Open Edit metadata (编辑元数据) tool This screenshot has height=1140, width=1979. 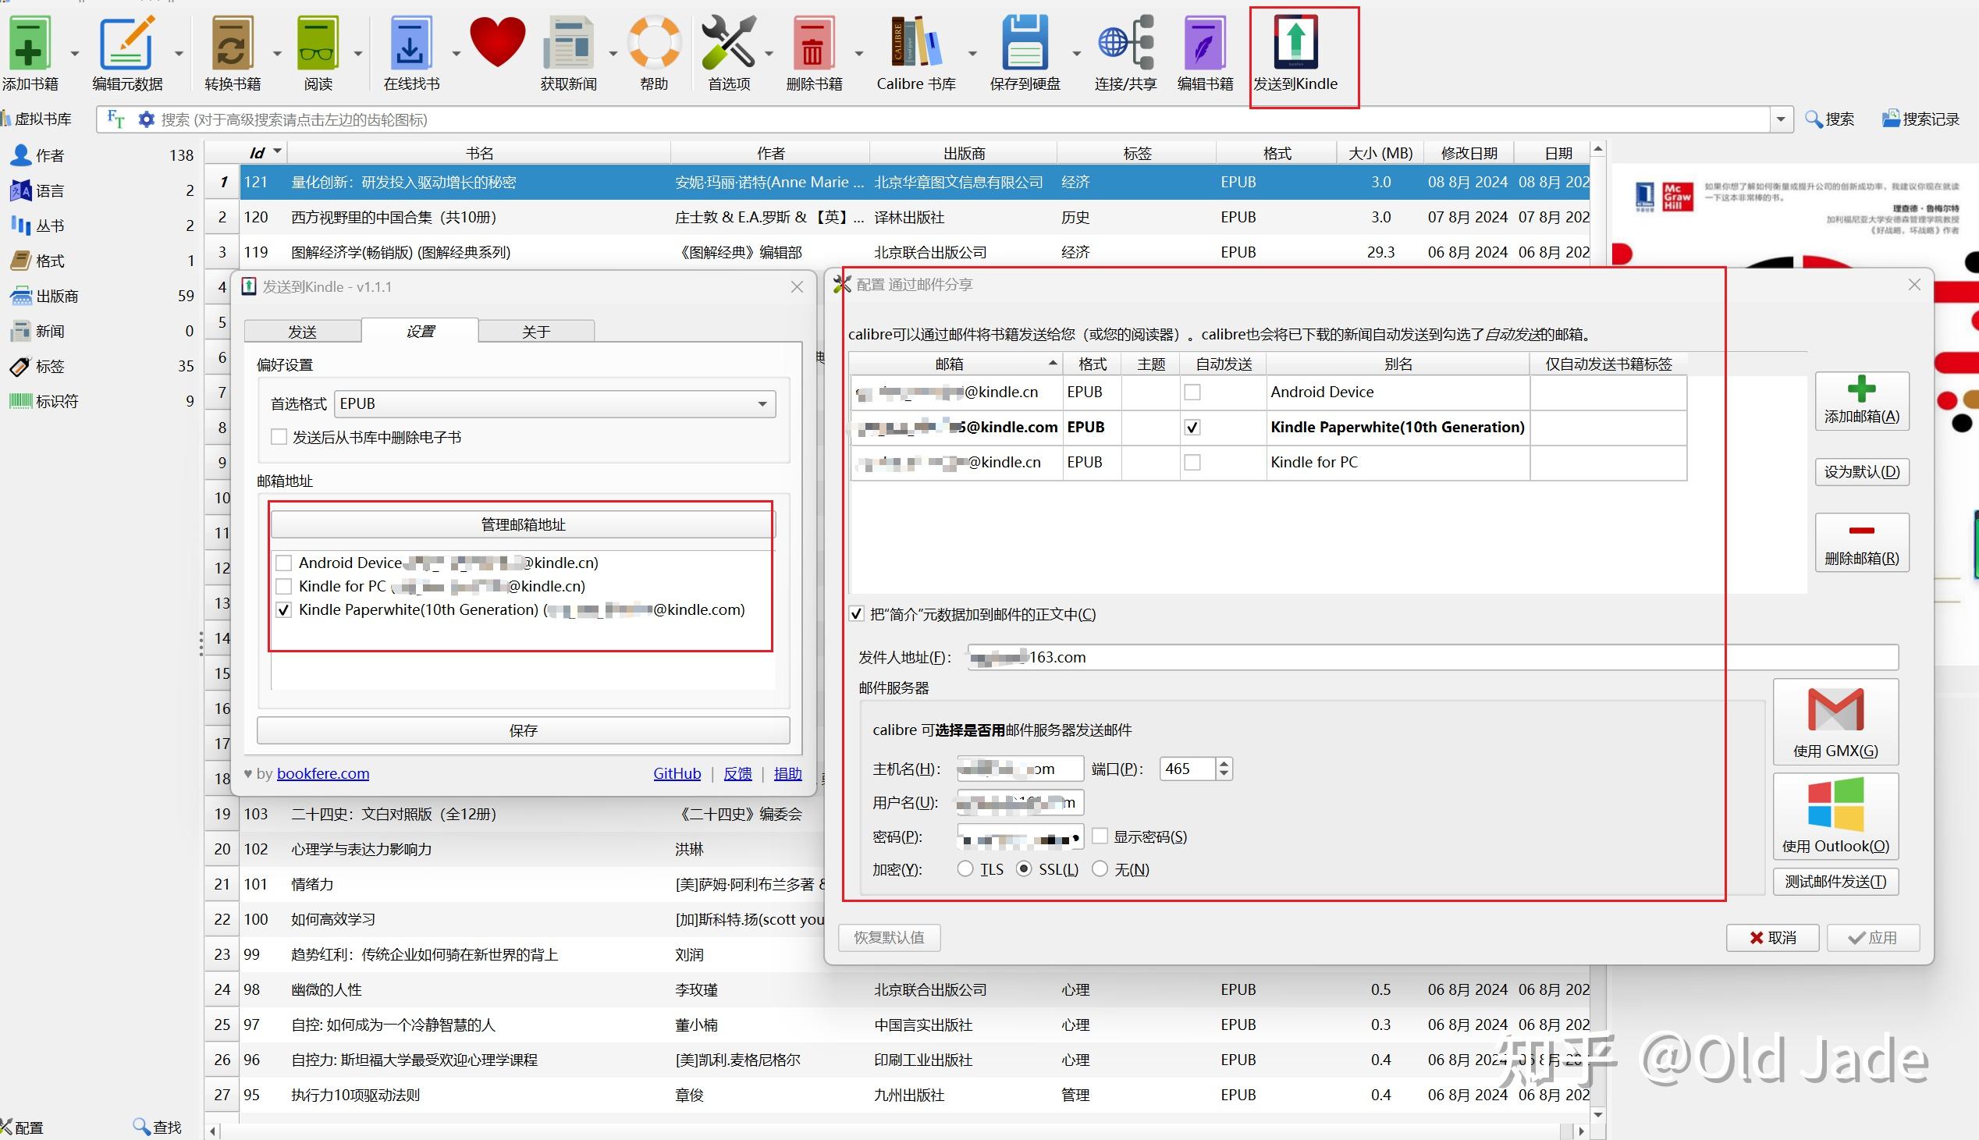(127, 42)
